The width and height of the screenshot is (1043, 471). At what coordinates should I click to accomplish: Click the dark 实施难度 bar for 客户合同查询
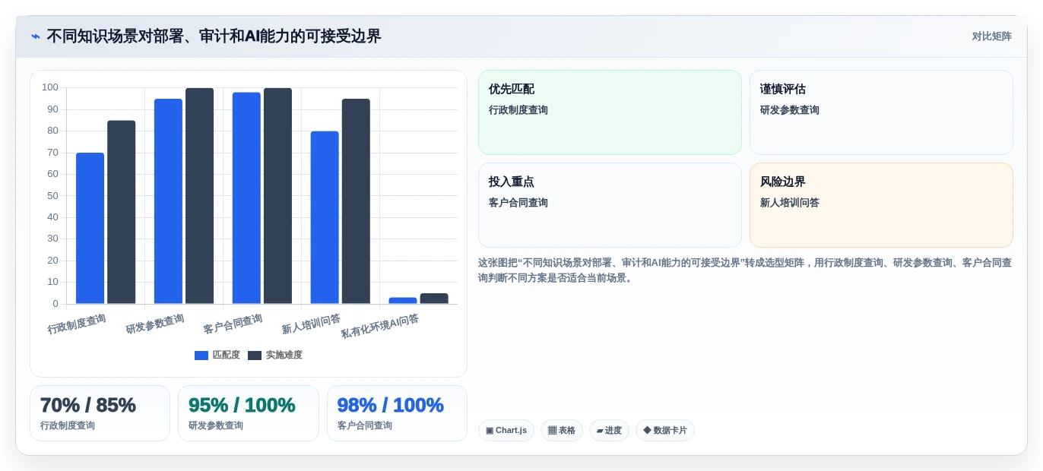pyautogui.click(x=278, y=196)
